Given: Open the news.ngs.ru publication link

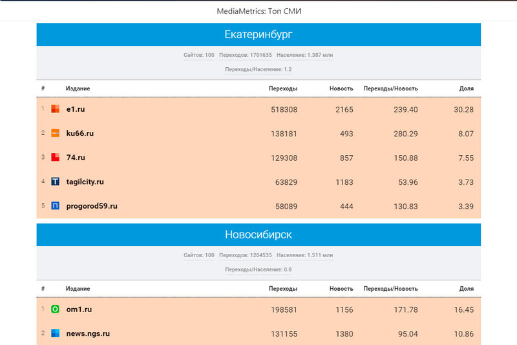Looking at the screenshot, I should tap(88, 333).
